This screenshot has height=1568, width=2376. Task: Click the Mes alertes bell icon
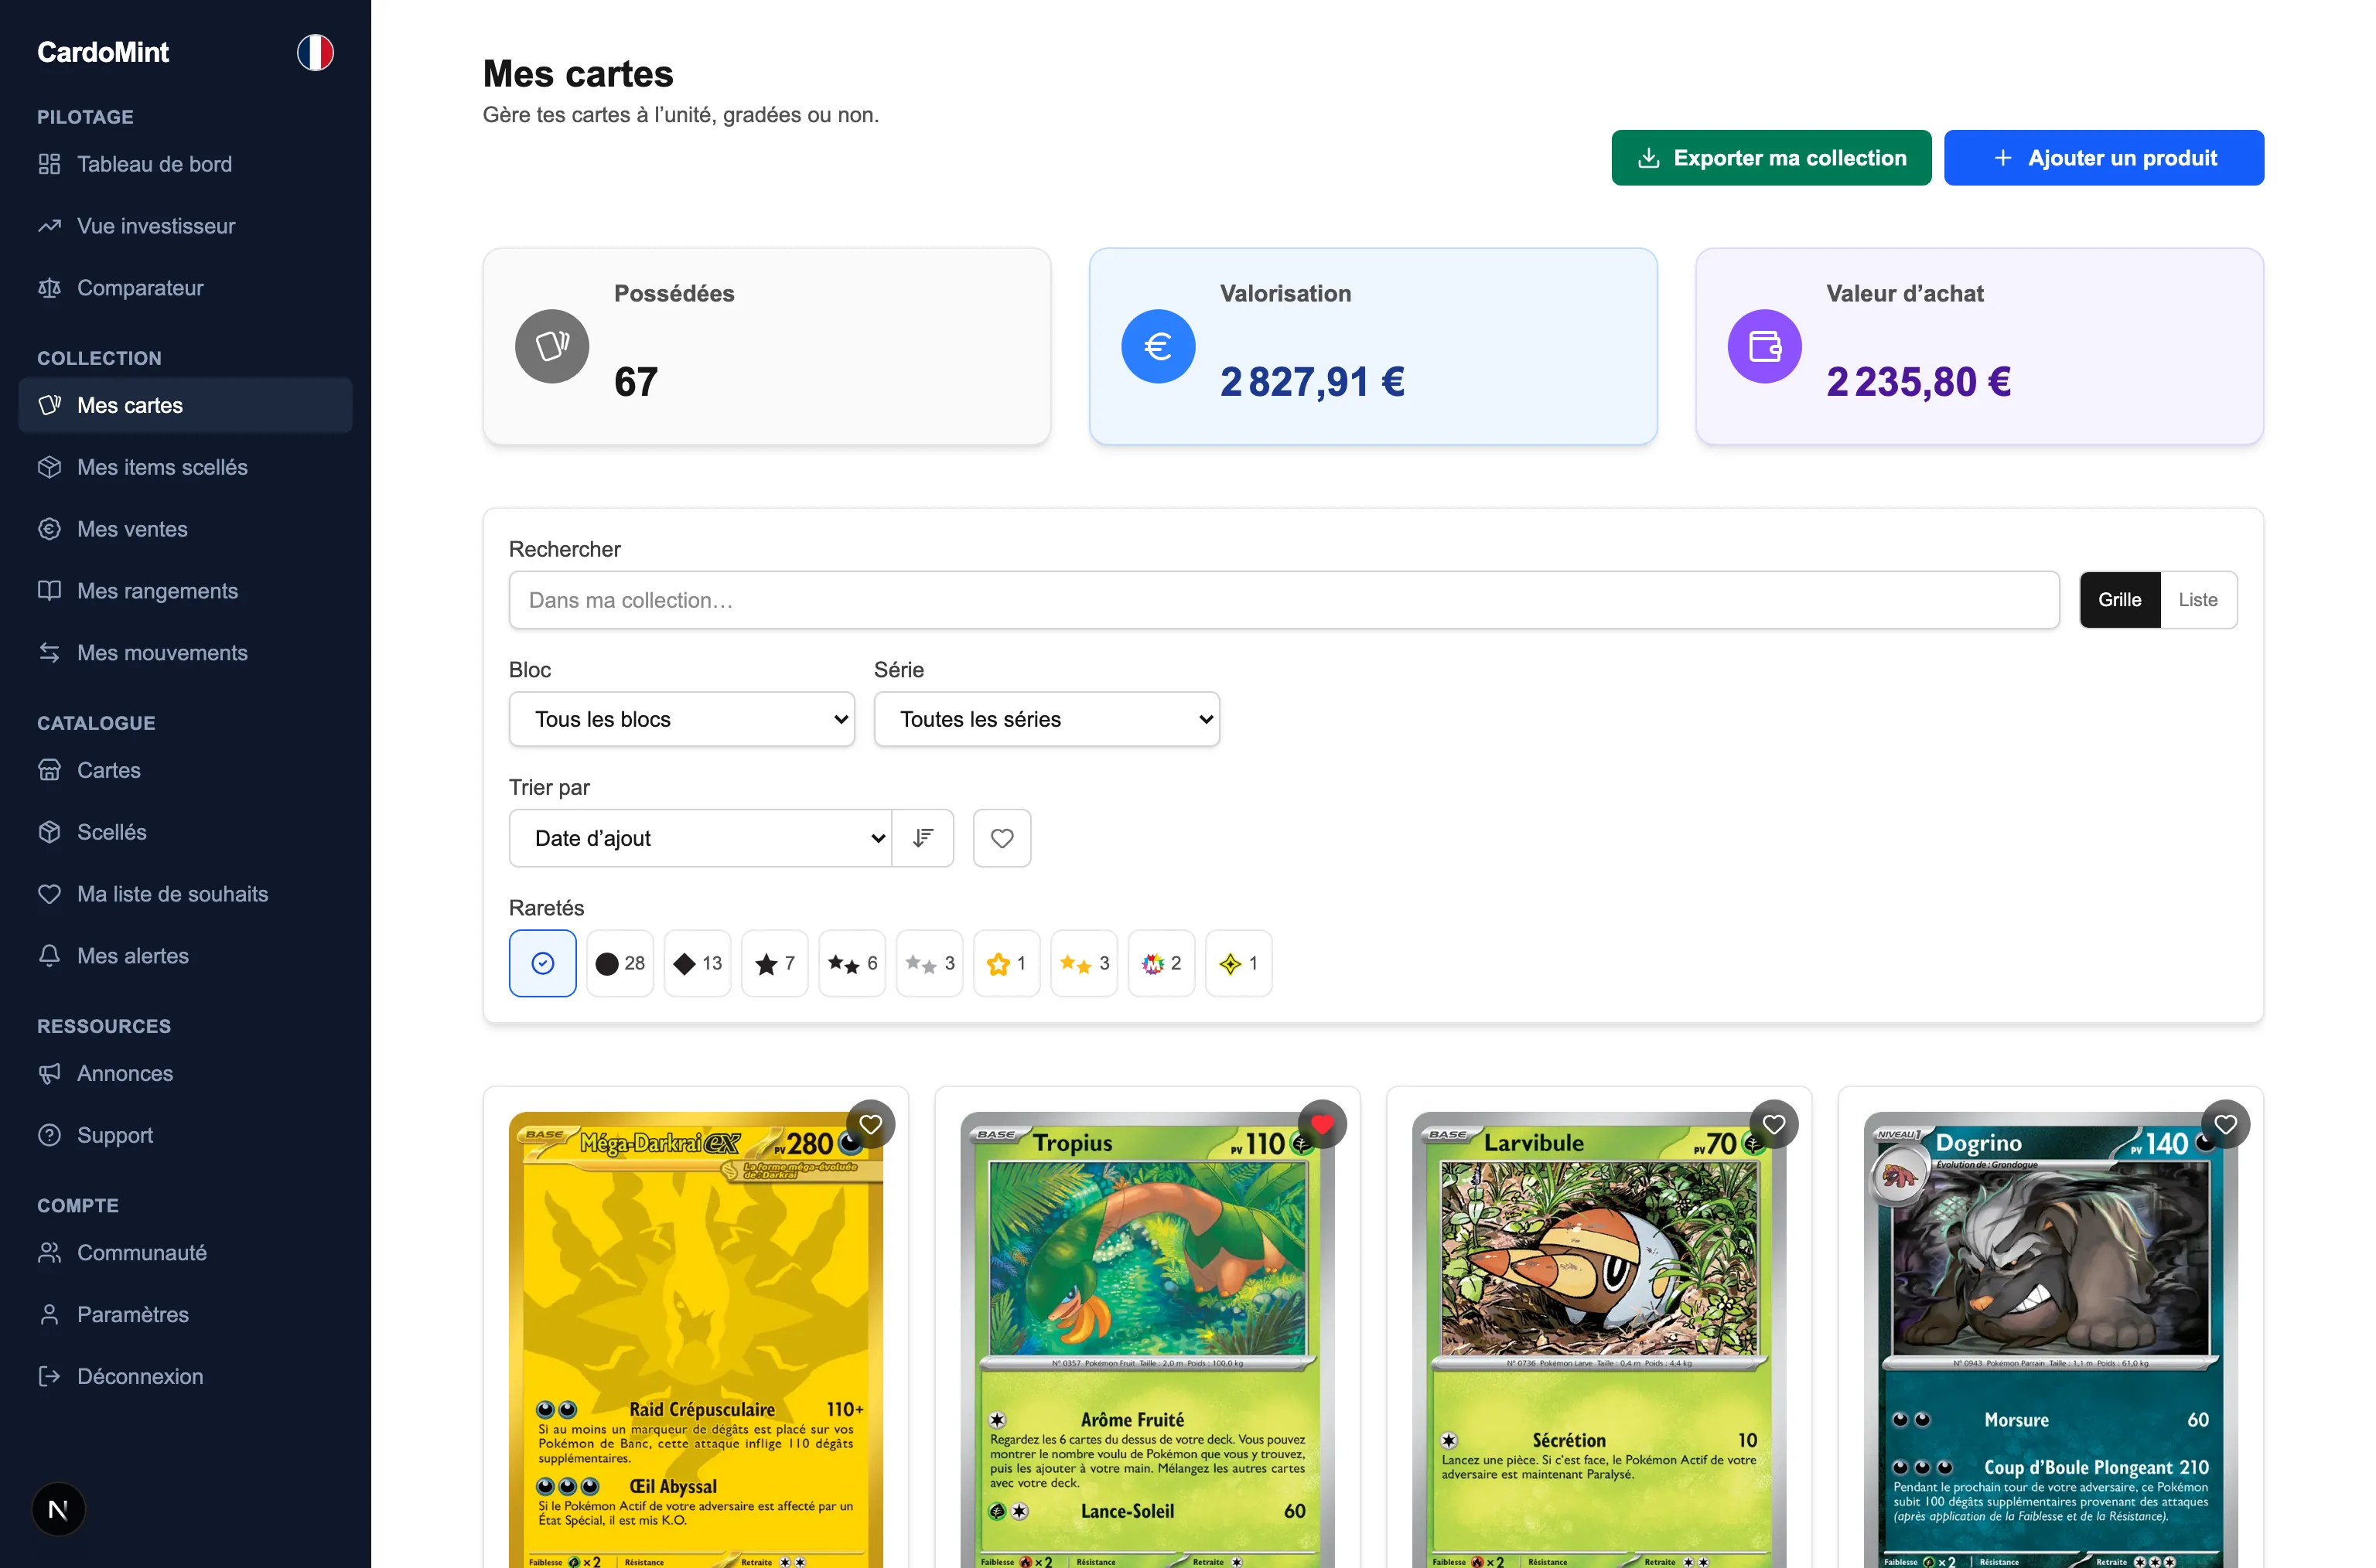(x=49, y=956)
